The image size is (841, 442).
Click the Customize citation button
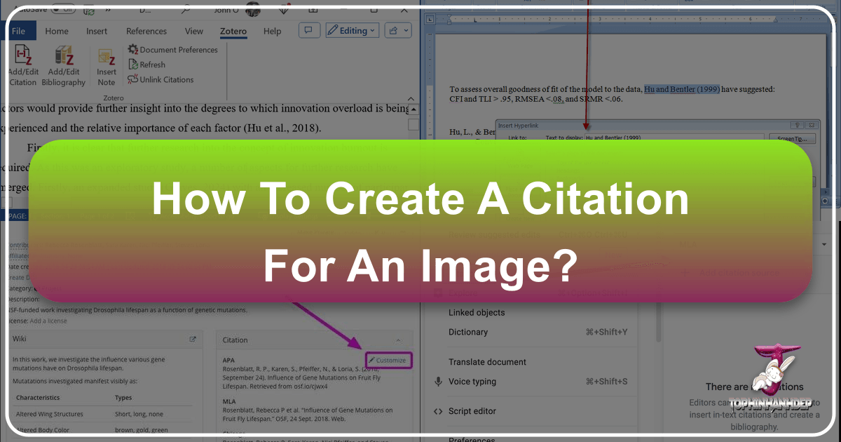tap(386, 360)
